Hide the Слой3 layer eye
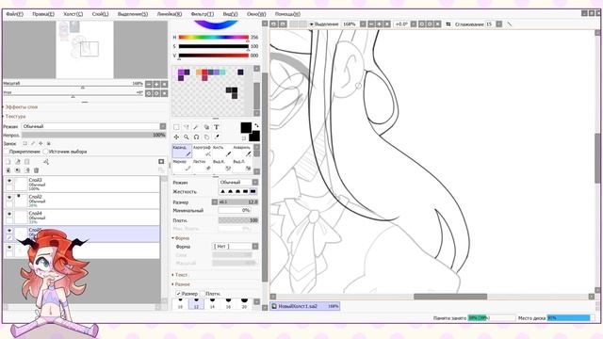 click(9, 180)
